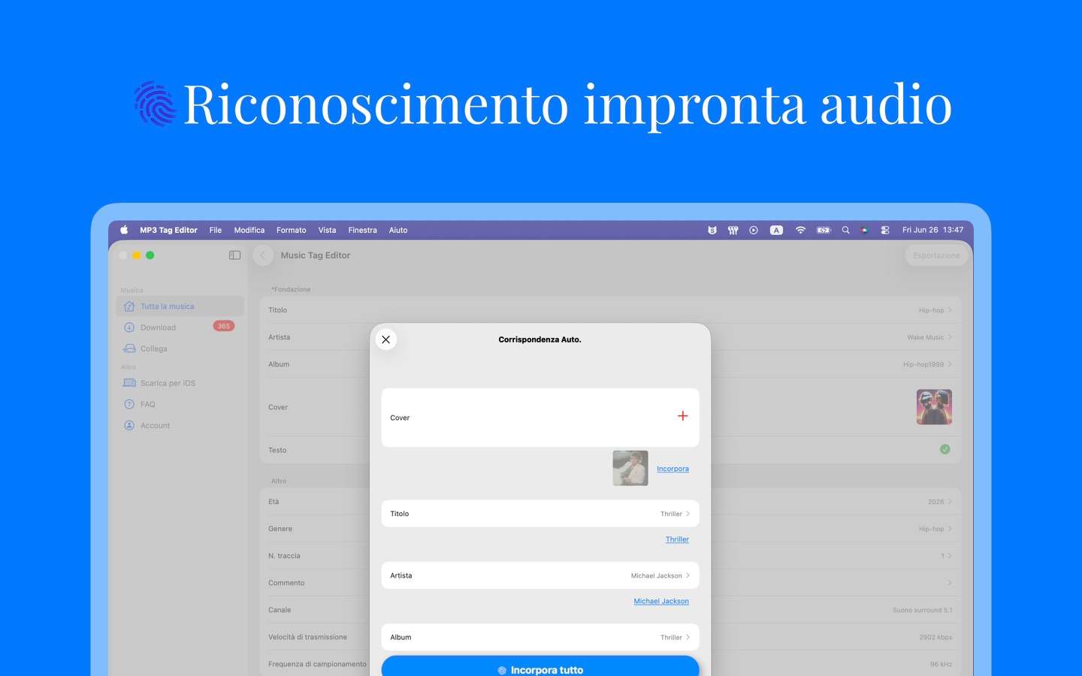
Task: Open Control Center icon
Action: pos(885,230)
